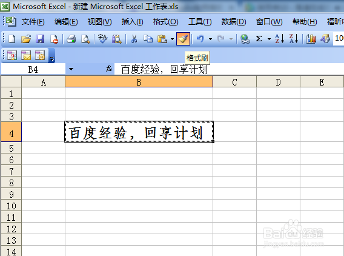Select column E header
This screenshot has height=256, width=344.
(322, 82)
